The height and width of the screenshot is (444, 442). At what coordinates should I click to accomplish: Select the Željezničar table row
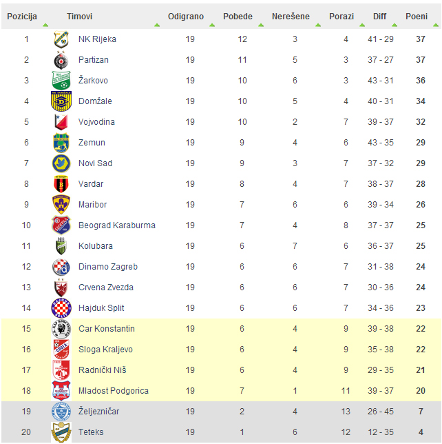[221, 412]
